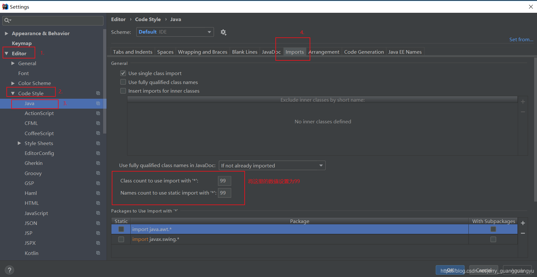Switch to Tabs and Indents tab
537x277 pixels.
pos(133,52)
